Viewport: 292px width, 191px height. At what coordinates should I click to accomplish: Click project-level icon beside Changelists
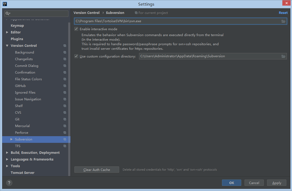click(65, 59)
